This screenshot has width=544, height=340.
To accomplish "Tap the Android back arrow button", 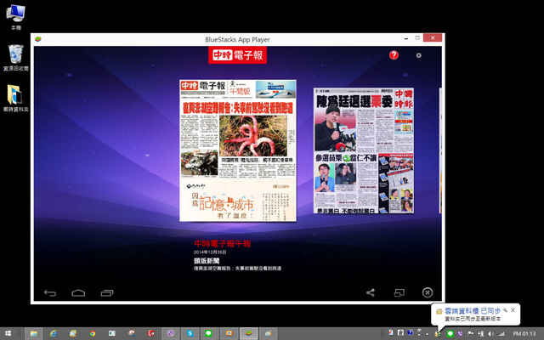I will coord(50,293).
